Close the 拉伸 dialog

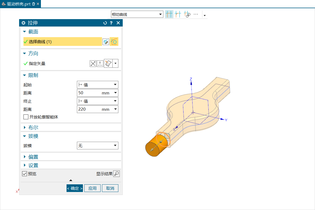click(118, 23)
